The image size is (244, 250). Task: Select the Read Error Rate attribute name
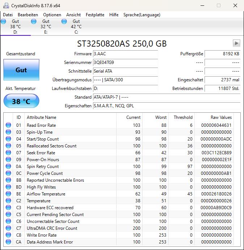coord(41,125)
